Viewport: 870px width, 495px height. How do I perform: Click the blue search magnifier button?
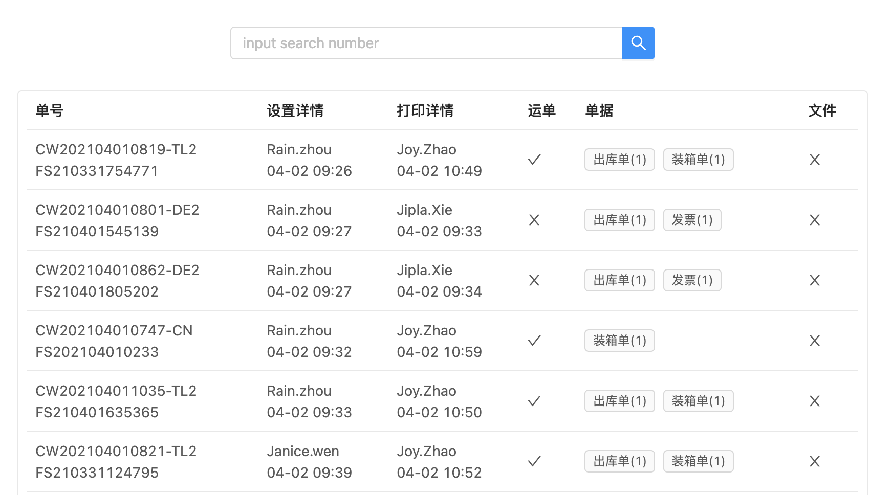click(x=638, y=43)
